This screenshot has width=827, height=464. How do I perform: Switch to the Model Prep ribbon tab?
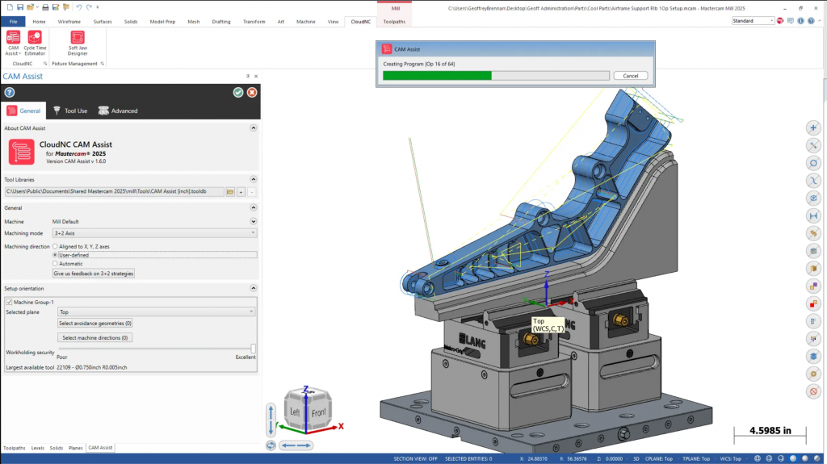tap(162, 22)
